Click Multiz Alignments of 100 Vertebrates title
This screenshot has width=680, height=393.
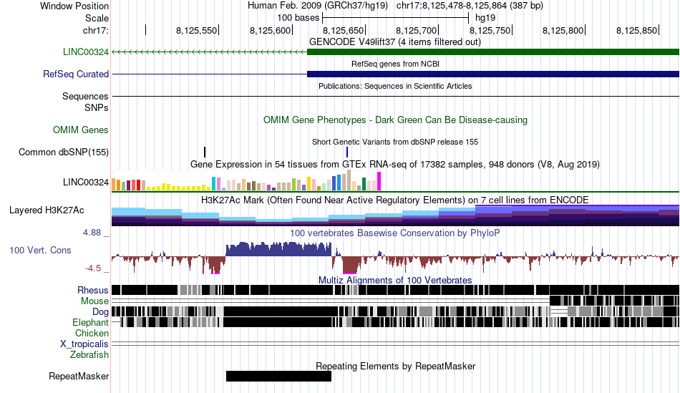tap(394, 280)
